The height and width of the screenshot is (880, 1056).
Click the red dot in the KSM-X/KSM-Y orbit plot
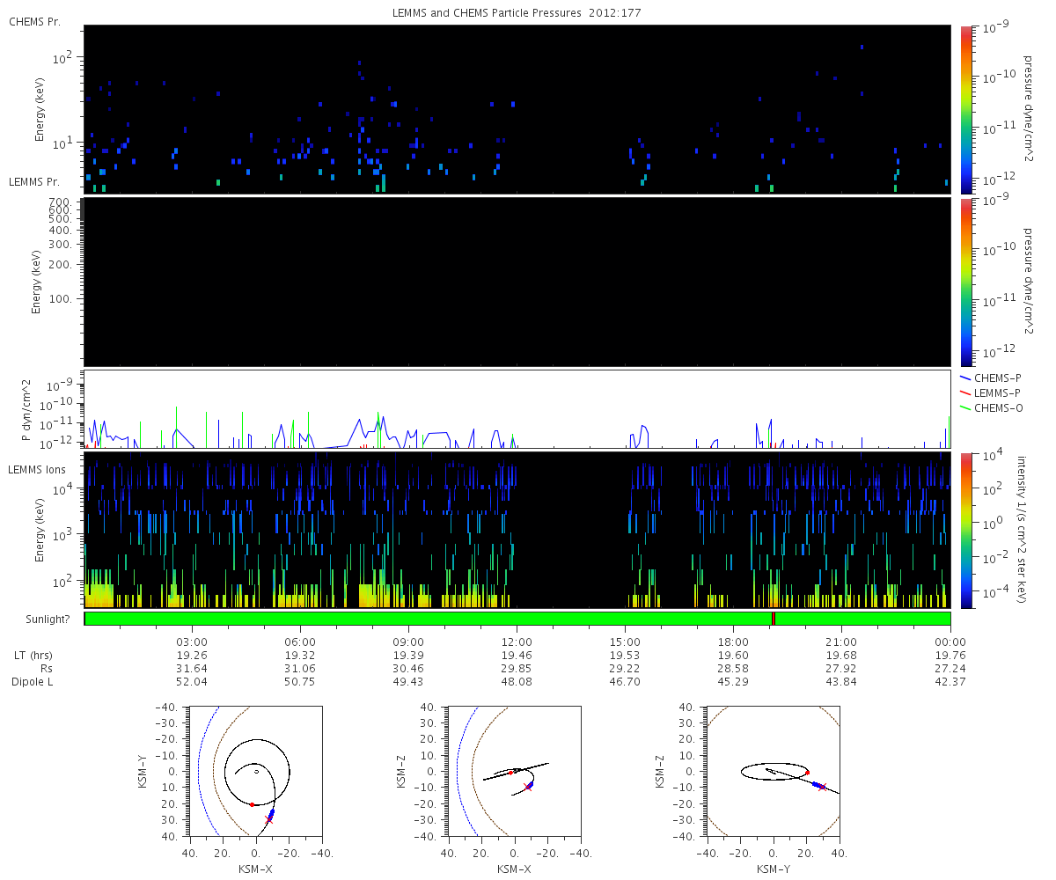point(252,804)
